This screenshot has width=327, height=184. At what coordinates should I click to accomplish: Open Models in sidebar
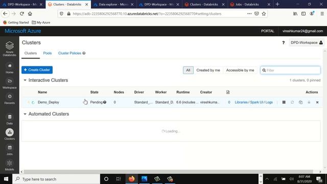pos(9,166)
